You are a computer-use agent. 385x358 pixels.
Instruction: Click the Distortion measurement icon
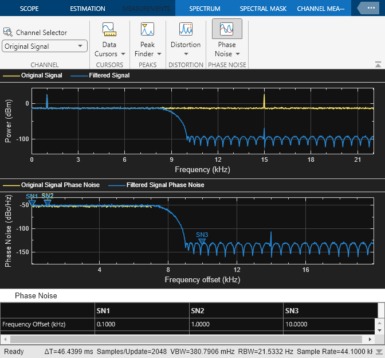coord(186,30)
